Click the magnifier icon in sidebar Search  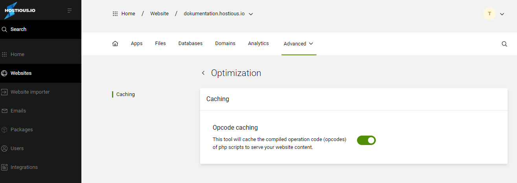tap(5, 29)
